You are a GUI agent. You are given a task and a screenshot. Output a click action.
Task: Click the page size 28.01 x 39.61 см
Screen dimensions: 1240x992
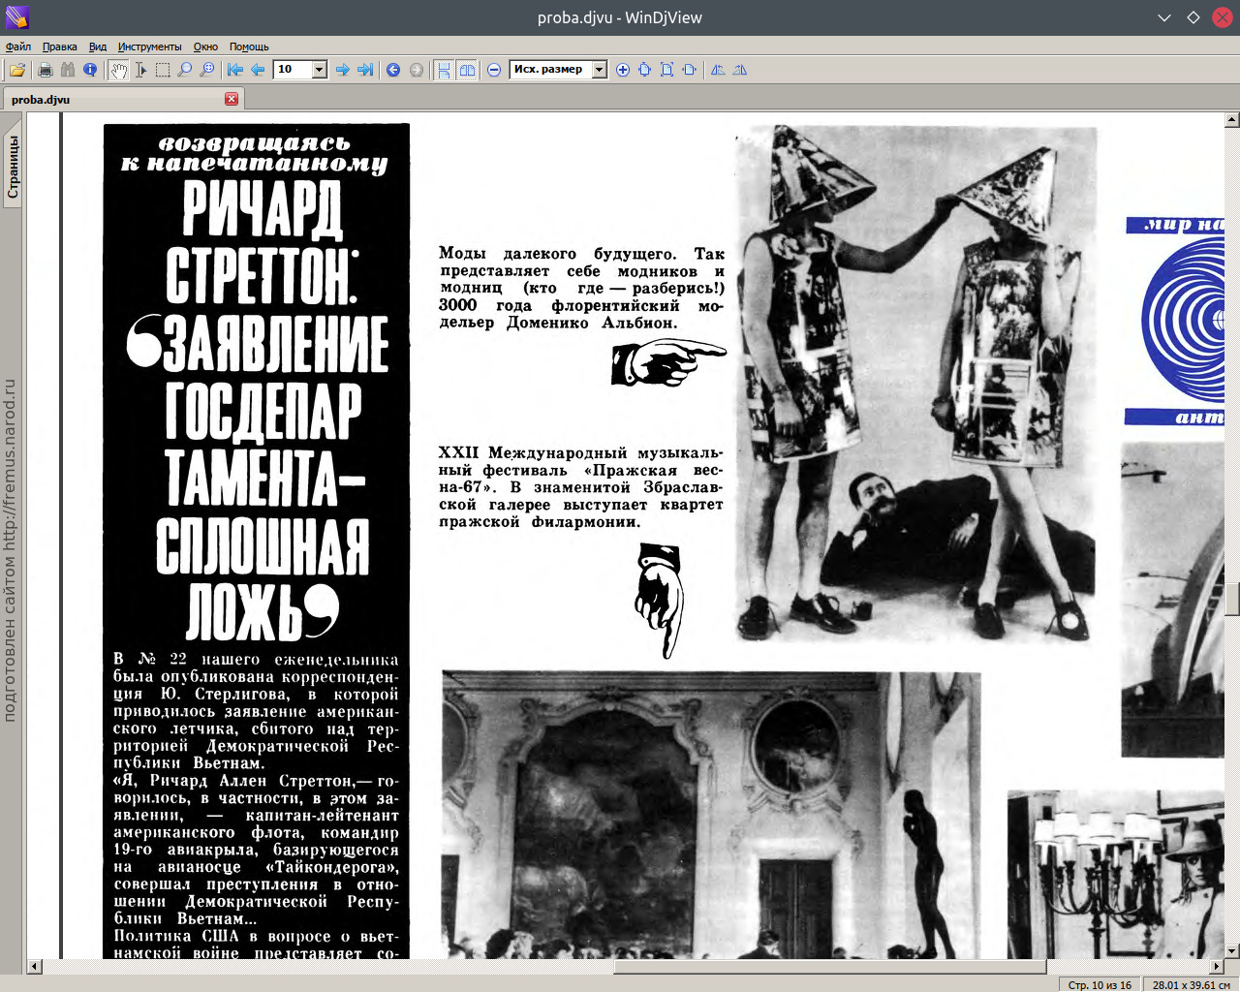[1191, 985]
